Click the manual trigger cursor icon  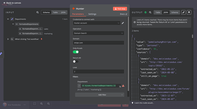tap(12, 39)
